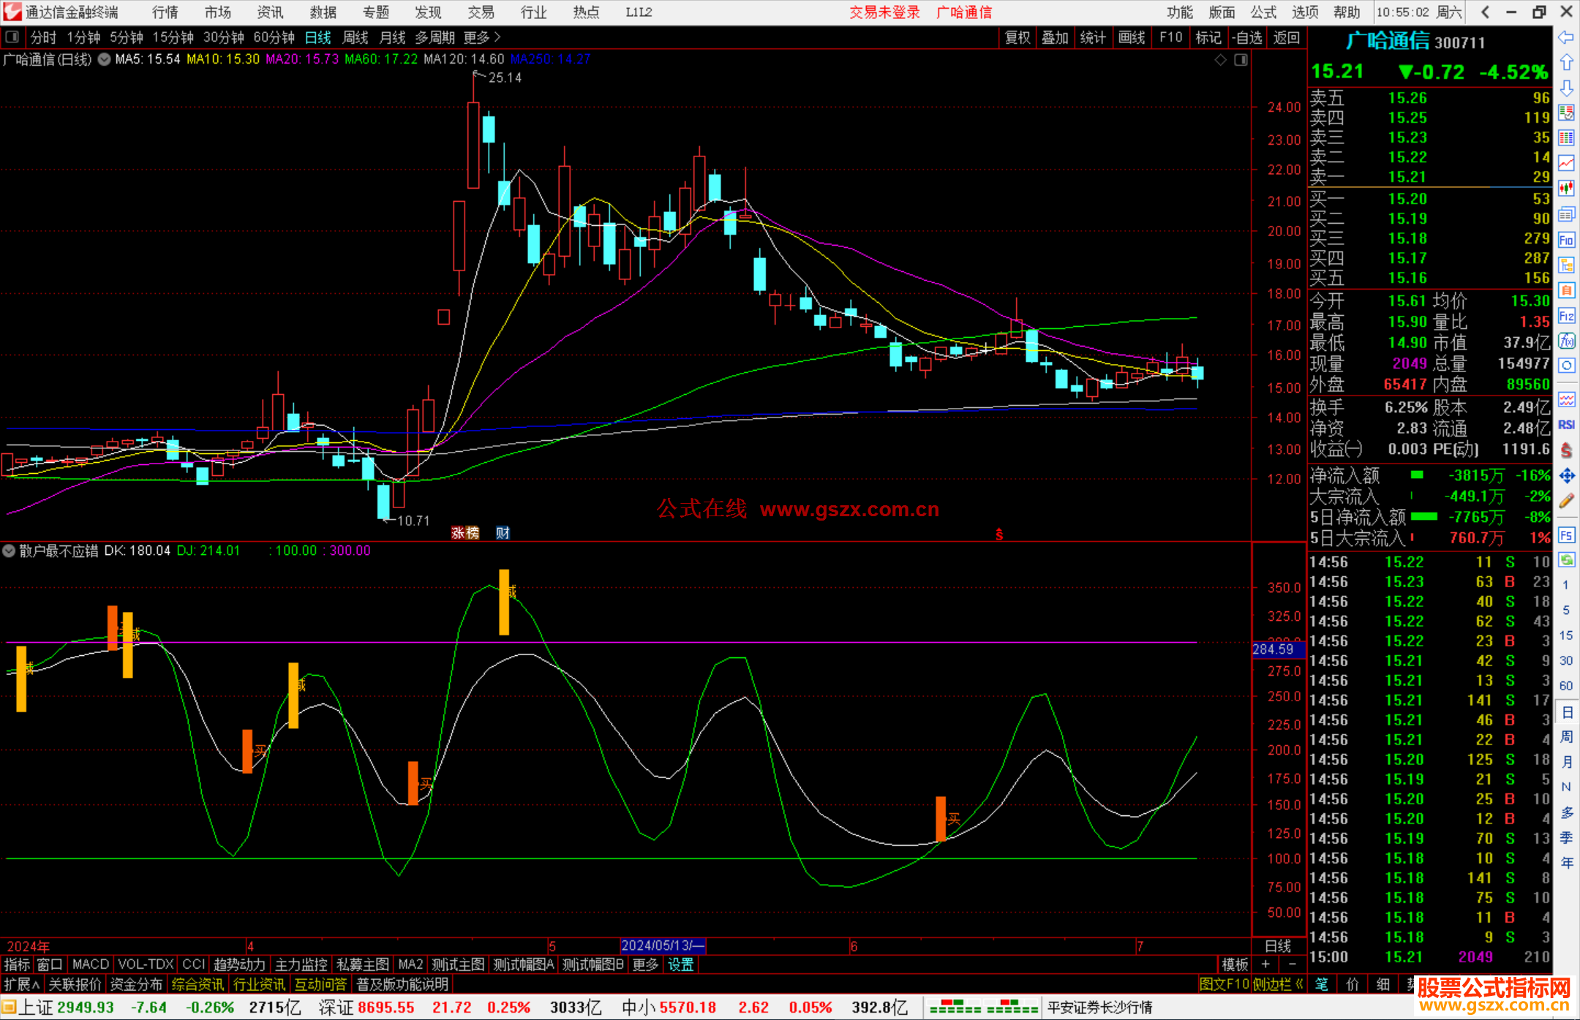Click the F10 sidebar icon
The image size is (1580, 1020).
pos(1566,240)
